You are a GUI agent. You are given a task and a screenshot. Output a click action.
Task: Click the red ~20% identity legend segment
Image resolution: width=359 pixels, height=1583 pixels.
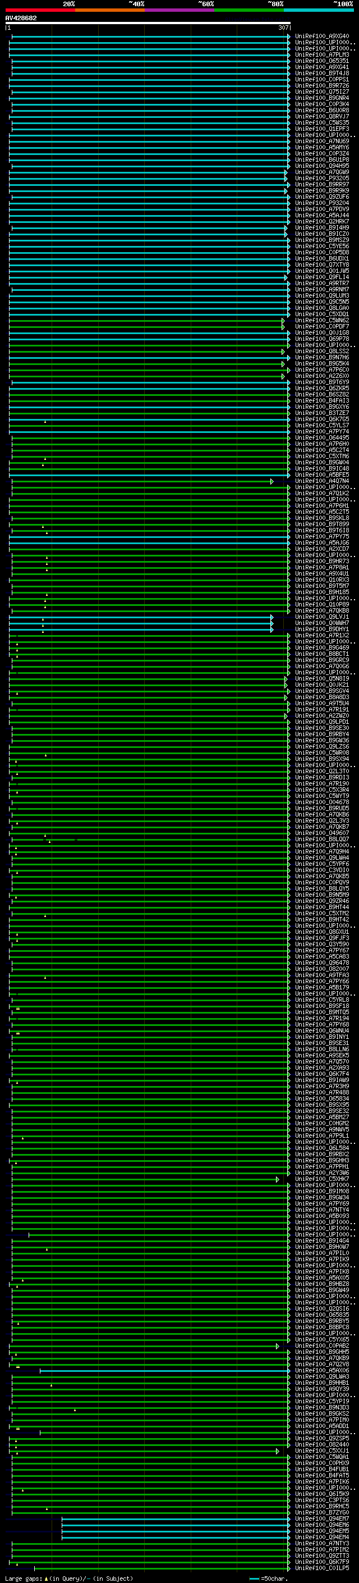[x=40, y=10]
